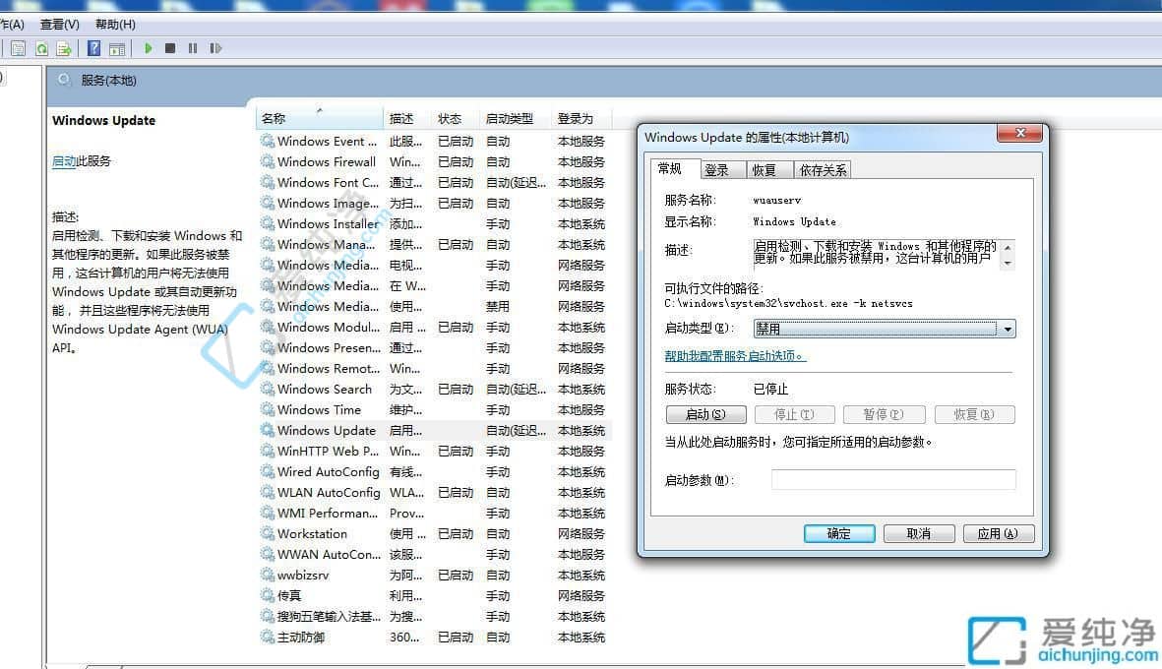Select the Windows Presen... service row
The image size is (1162, 669).
(434, 347)
